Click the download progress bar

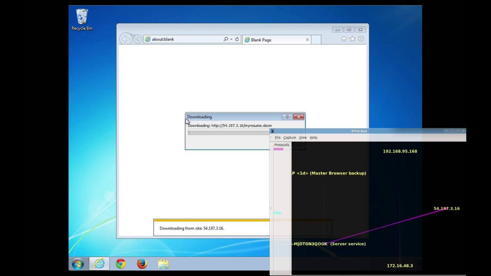[x=229, y=132]
